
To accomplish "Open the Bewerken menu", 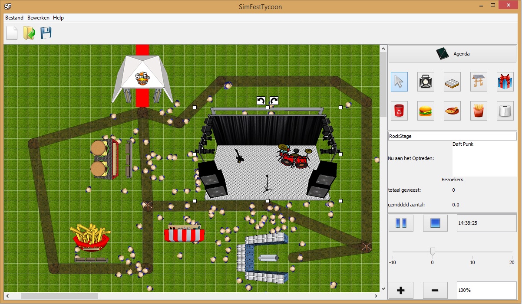I will (38, 18).
